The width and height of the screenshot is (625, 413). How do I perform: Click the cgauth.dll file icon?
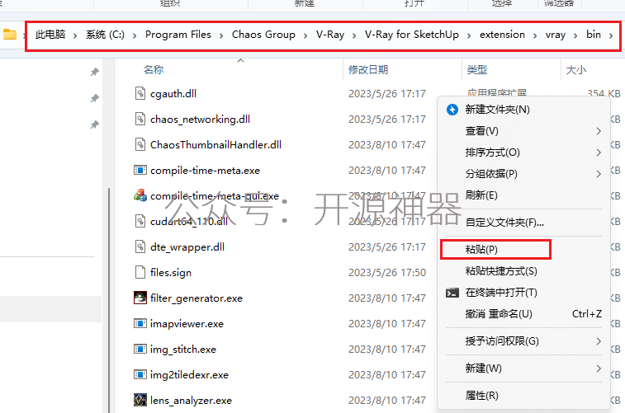[140, 93]
